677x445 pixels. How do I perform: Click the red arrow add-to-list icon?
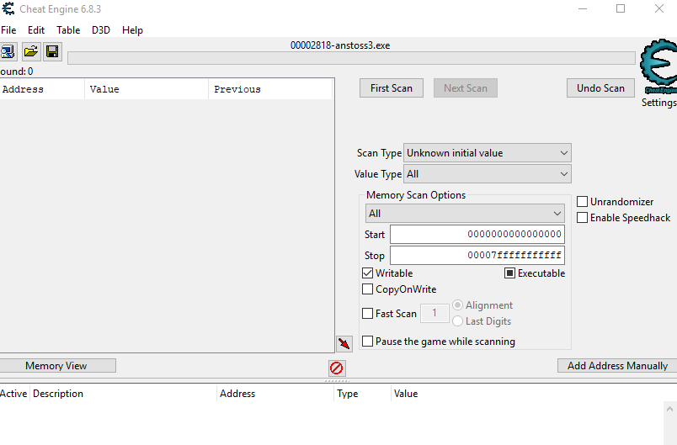[x=344, y=344]
